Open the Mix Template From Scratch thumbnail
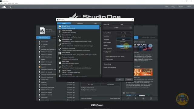The height and width of the screenshot is (109, 194). [143, 47]
